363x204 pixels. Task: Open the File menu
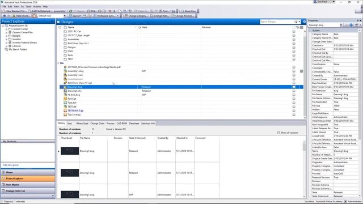[5, 7]
